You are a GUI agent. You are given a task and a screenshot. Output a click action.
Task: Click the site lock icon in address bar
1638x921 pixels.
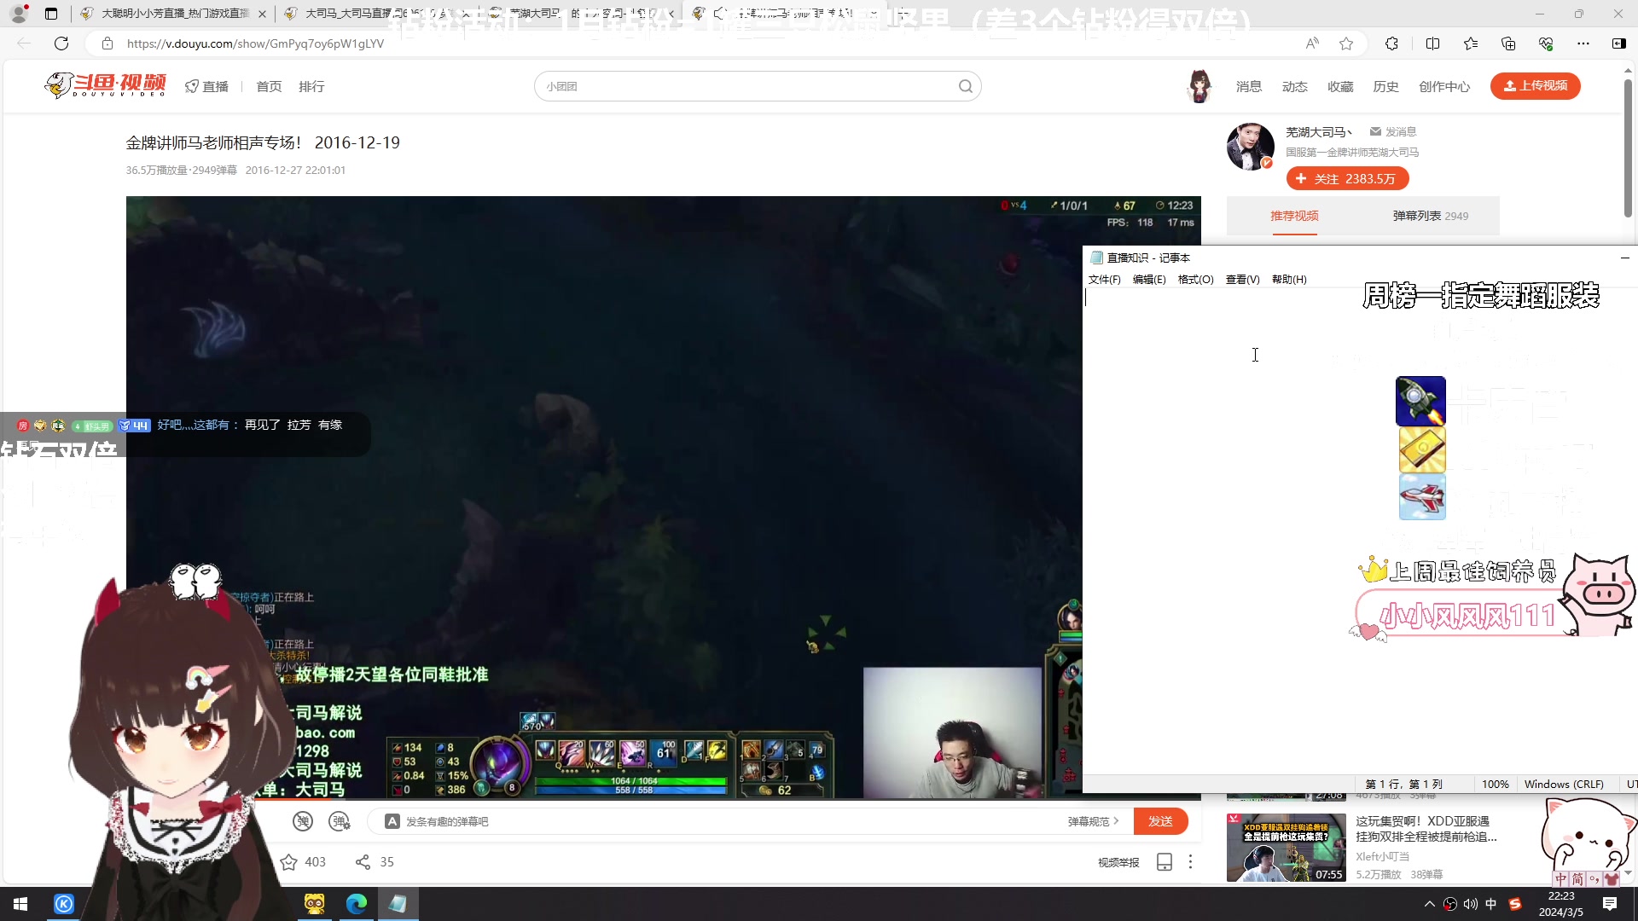coord(107,43)
